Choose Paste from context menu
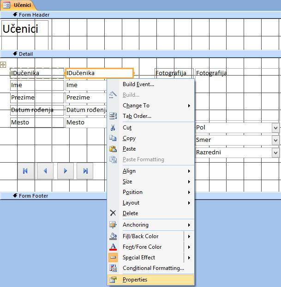281x287 pixels. [150, 149]
